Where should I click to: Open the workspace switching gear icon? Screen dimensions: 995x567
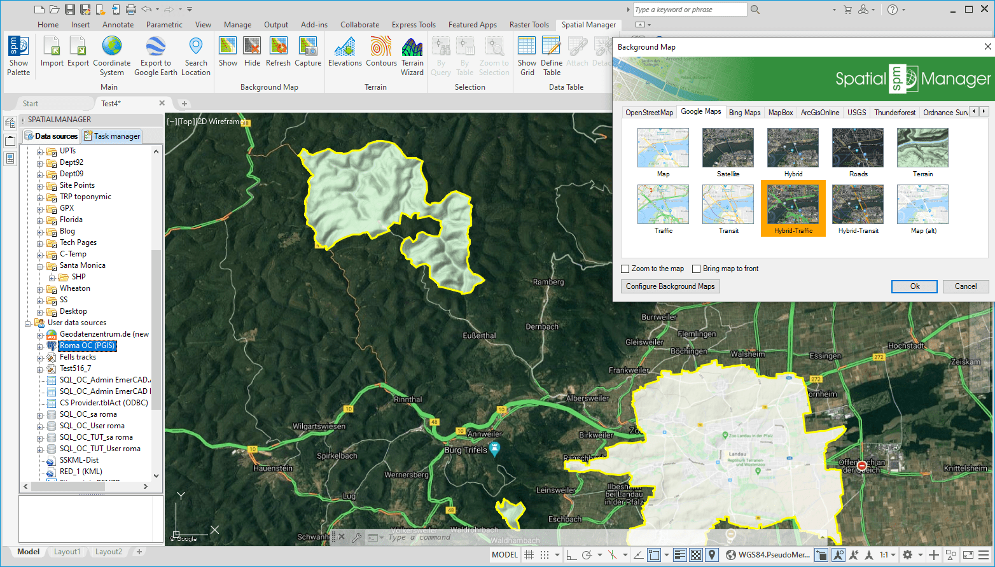pyautogui.click(x=908, y=555)
